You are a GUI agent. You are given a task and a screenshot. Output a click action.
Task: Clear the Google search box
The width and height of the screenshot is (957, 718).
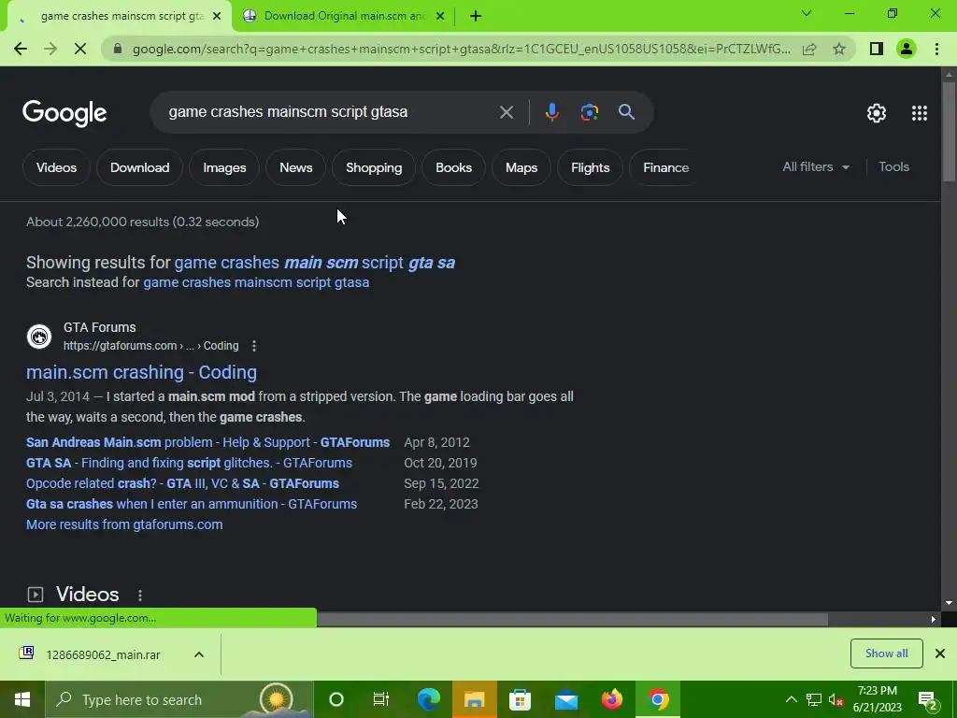[x=506, y=112]
